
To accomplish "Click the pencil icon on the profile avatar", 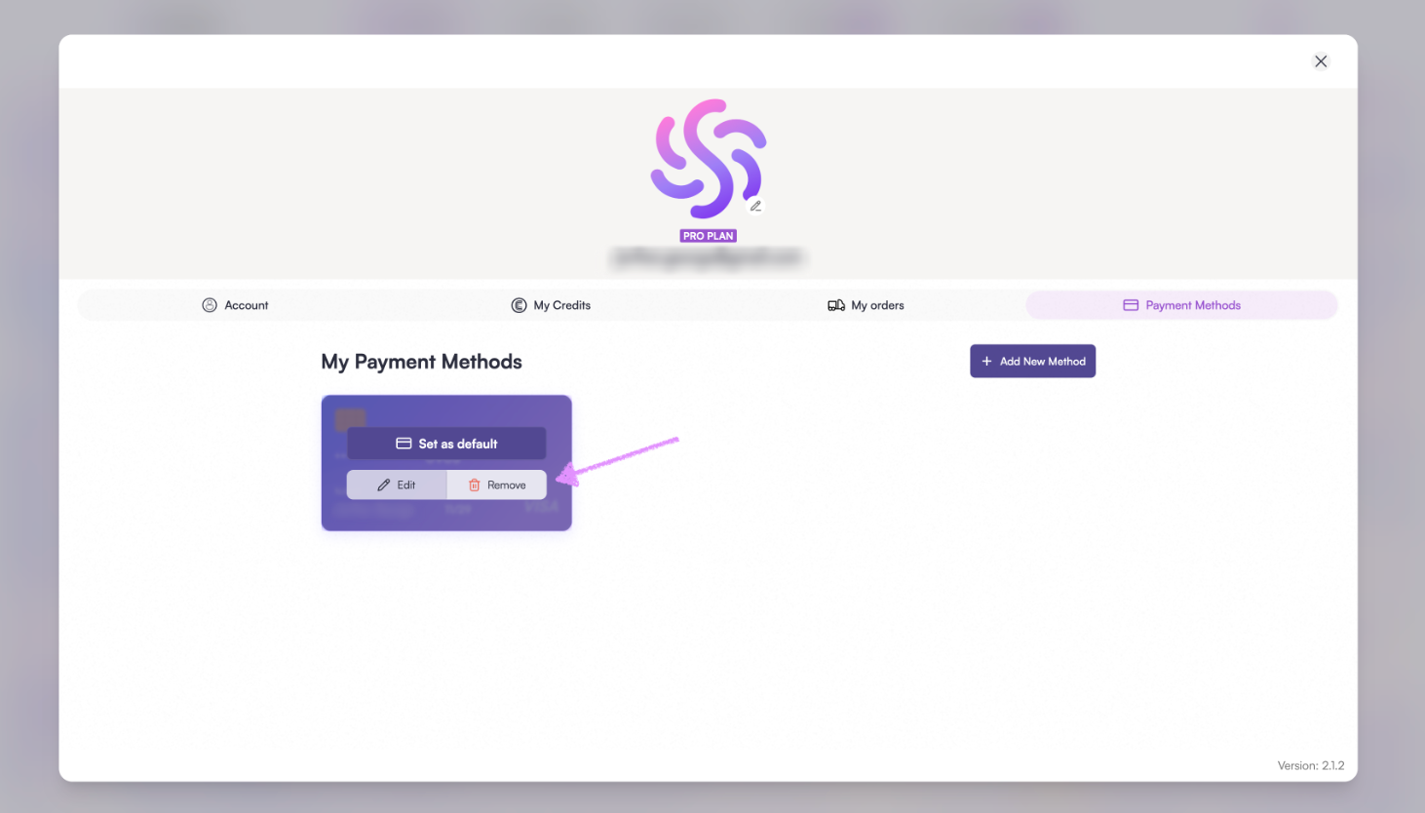I will [x=755, y=206].
